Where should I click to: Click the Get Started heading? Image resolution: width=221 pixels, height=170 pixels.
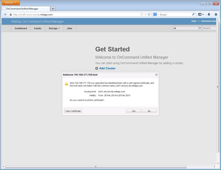(x=113, y=49)
